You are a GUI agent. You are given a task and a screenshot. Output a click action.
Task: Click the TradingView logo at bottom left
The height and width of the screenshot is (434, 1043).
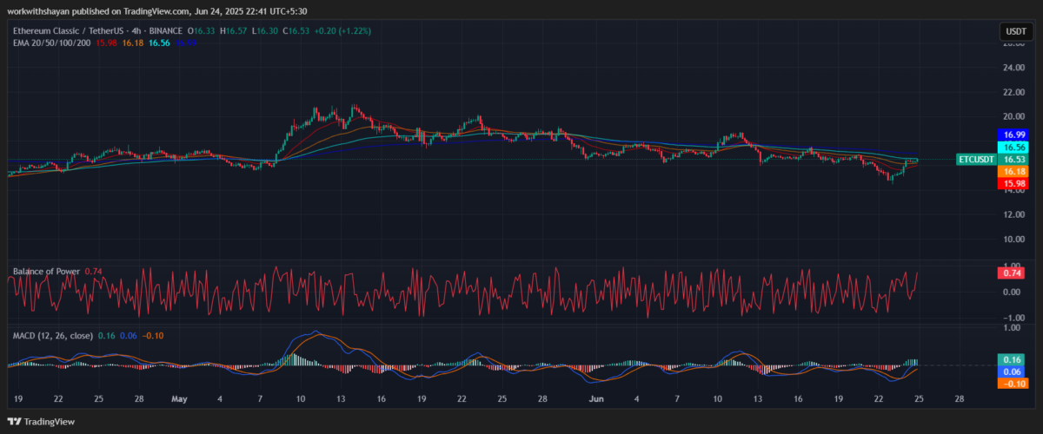click(x=41, y=422)
